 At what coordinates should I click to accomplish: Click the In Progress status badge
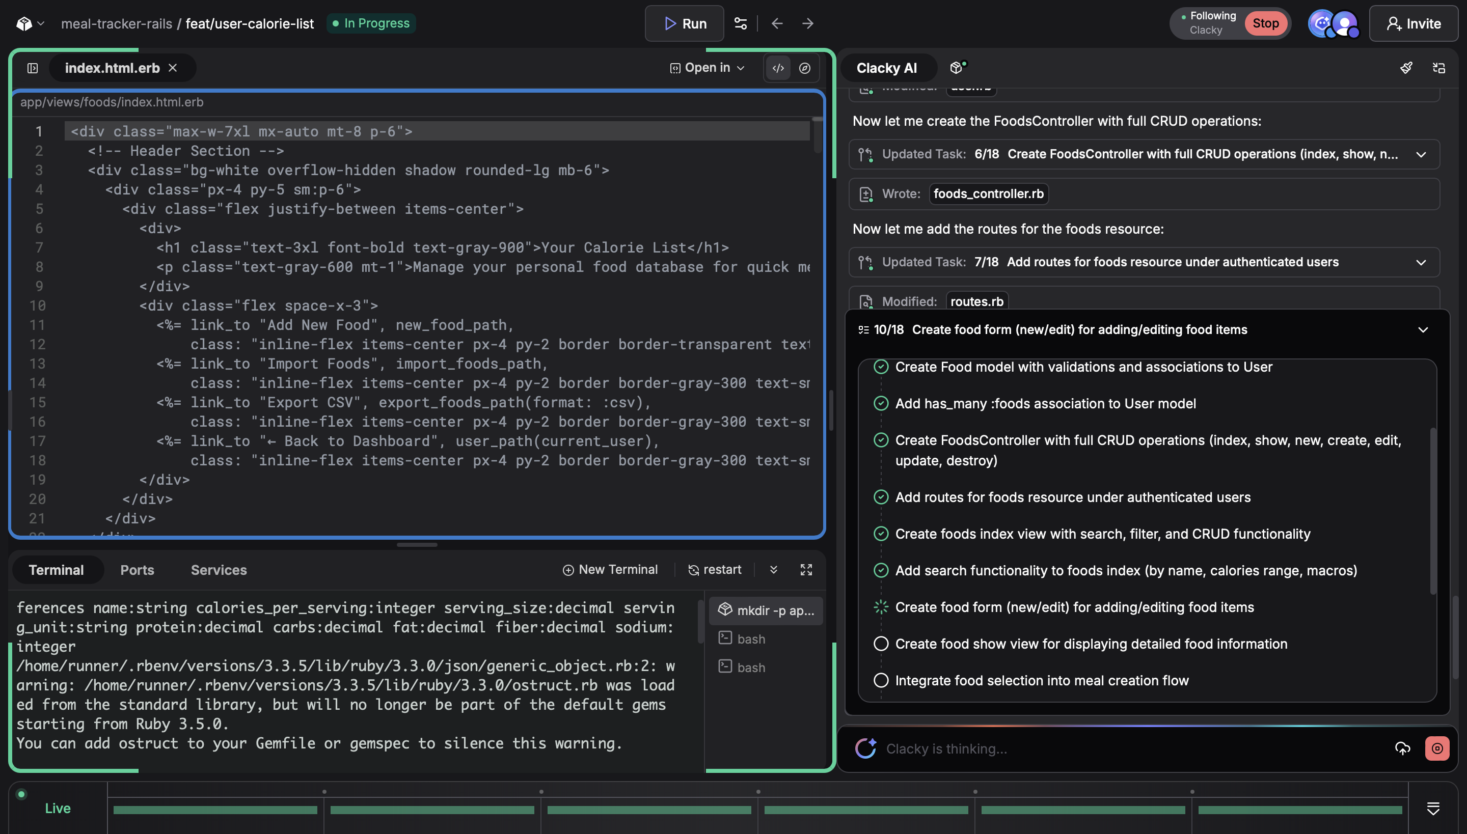(371, 23)
